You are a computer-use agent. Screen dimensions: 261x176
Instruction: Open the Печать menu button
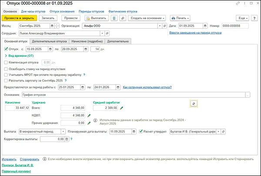[184, 18]
